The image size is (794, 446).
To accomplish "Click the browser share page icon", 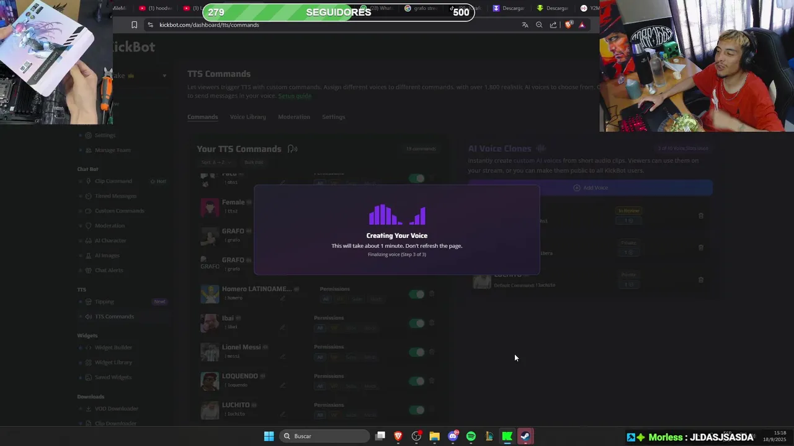I will (x=553, y=25).
